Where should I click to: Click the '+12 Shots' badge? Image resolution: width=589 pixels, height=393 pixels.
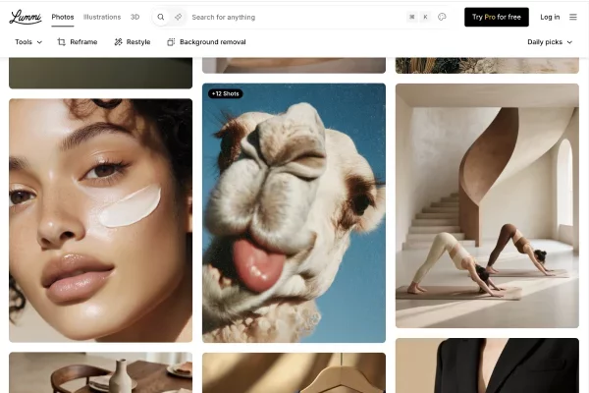(x=225, y=93)
